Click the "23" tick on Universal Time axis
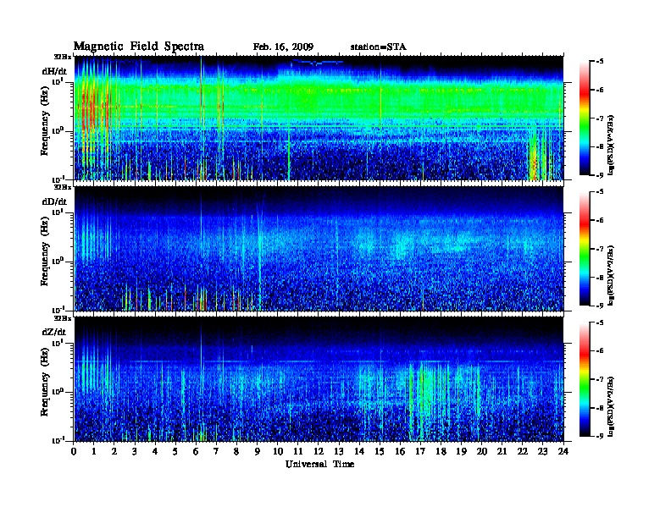The height and width of the screenshot is (518, 671). click(x=543, y=451)
